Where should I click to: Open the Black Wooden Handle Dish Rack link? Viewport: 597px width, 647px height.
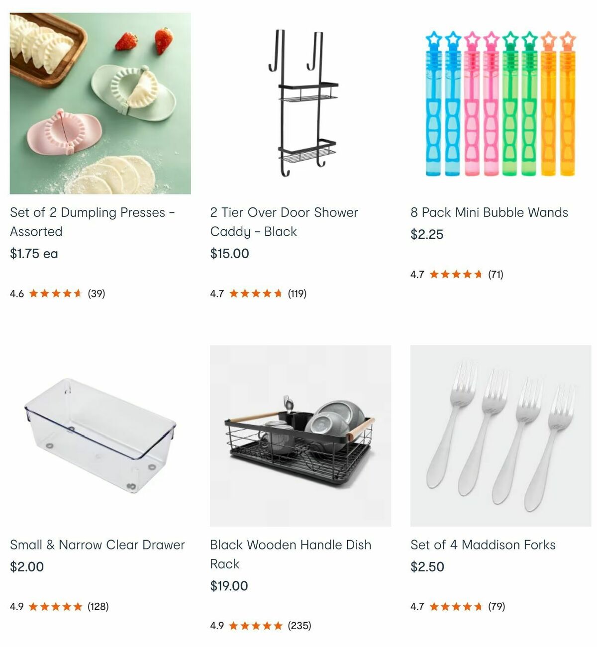[x=291, y=554]
